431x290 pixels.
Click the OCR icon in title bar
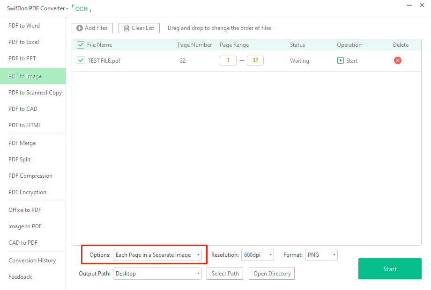(x=82, y=8)
